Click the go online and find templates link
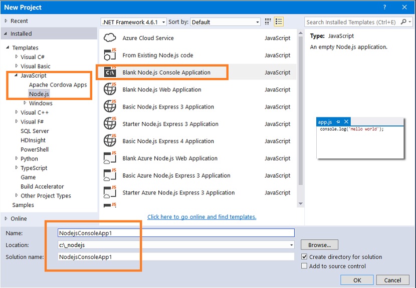This screenshot has width=416, height=288. coord(202,217)
